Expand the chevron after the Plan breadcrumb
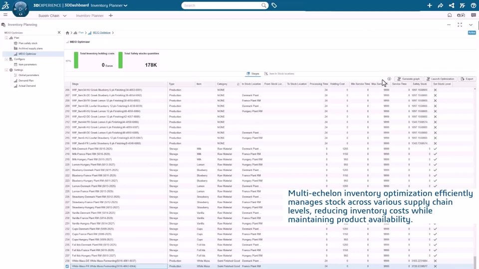Image resolution: width=479 pixels, height=269 pixels. pos(85,33)
